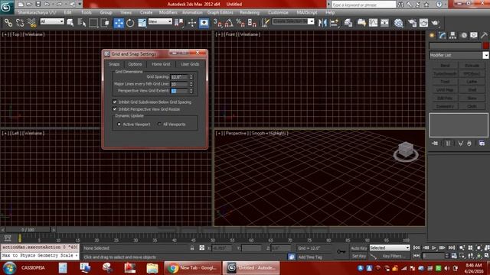Open the Modifiers menu
490x275 pixels.
(x=168, y=12)
